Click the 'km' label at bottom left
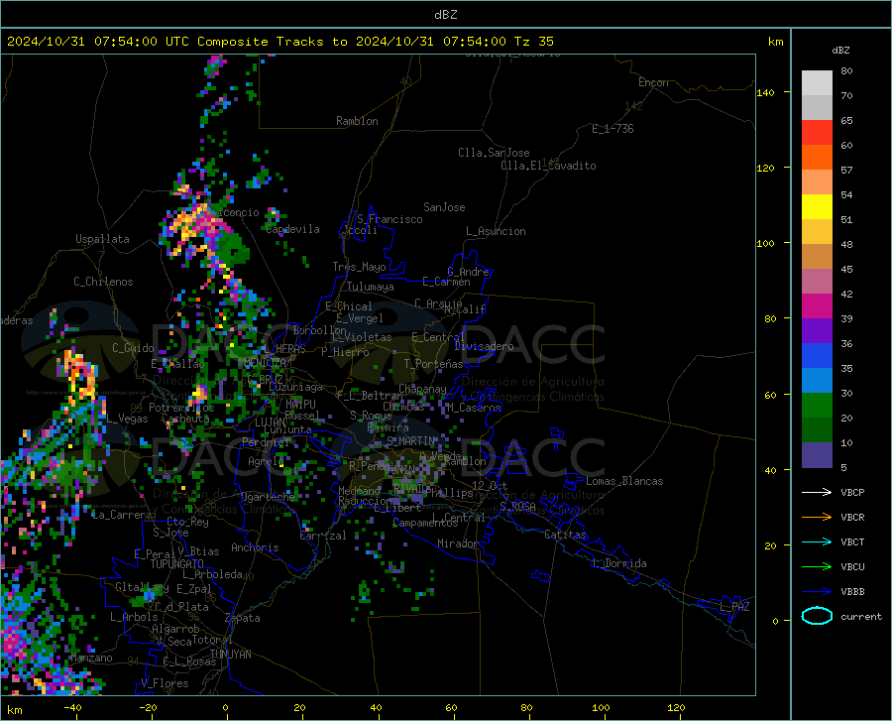 tap(14, 710)
